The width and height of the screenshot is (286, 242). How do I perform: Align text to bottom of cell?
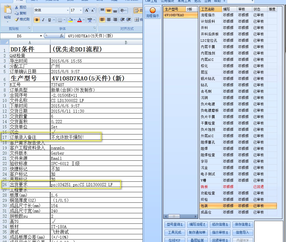pyautogui.click(x=115, y=10)
